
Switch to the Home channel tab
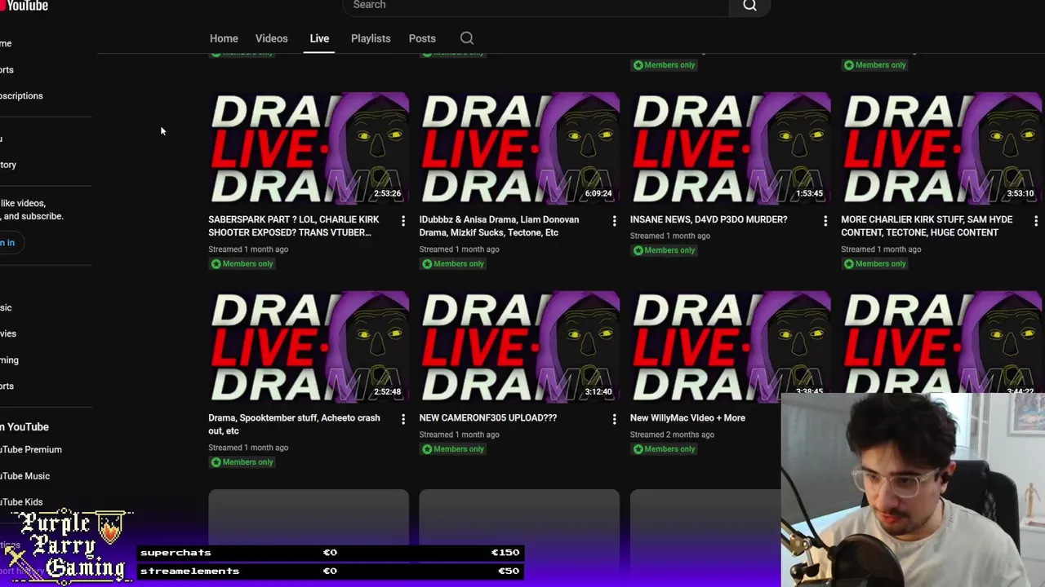(x=224, y=38)
